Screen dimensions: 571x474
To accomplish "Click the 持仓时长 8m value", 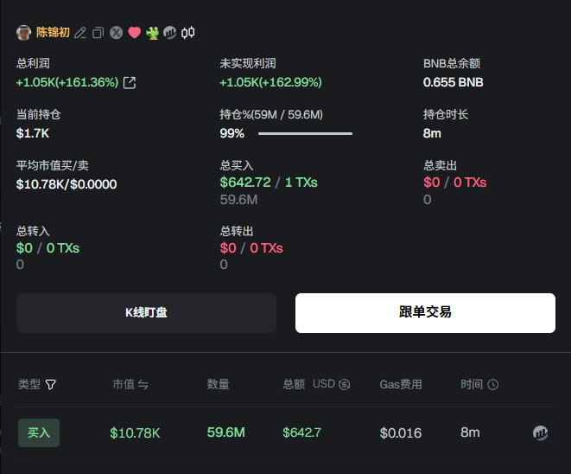I will [432, 133].
